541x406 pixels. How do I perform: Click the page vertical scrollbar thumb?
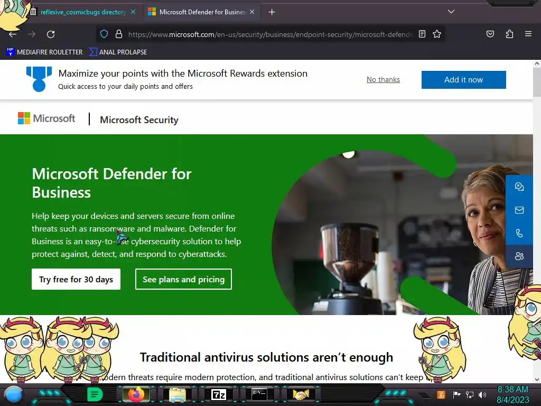[537, 82]
